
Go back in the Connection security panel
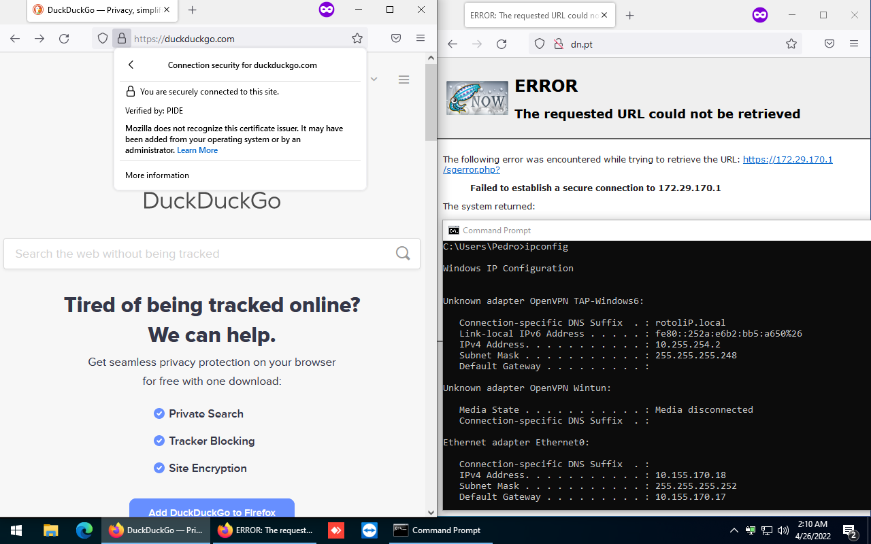pos(131,65)
